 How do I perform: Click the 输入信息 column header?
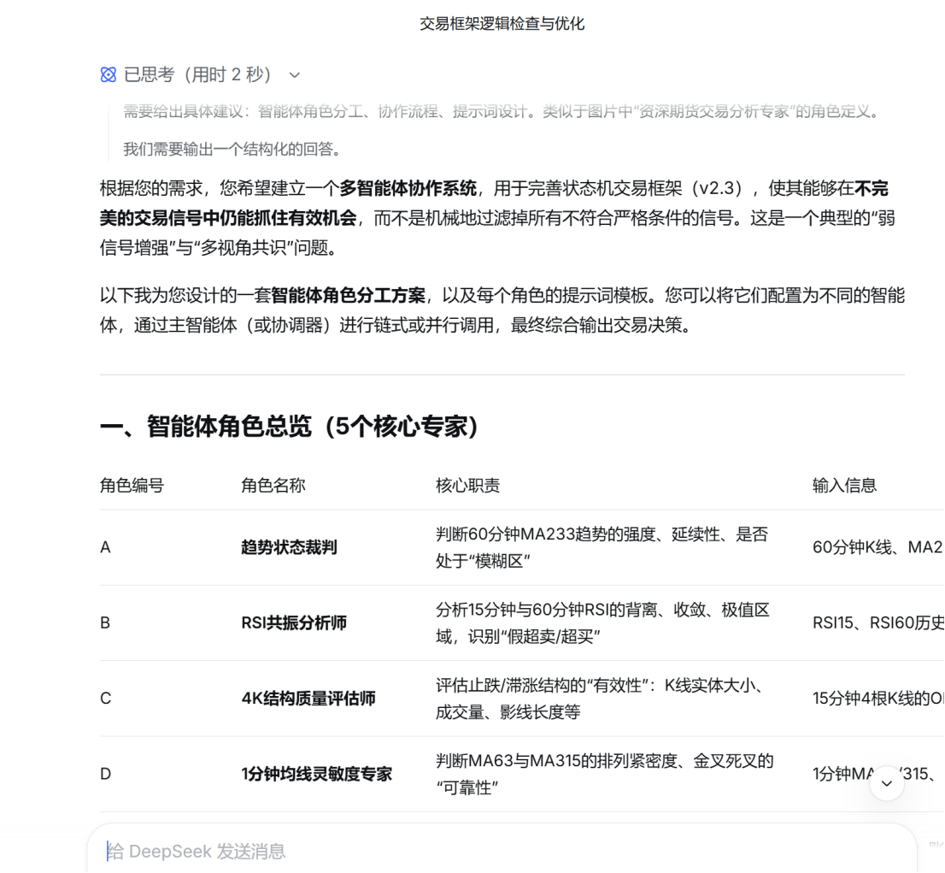844,486
